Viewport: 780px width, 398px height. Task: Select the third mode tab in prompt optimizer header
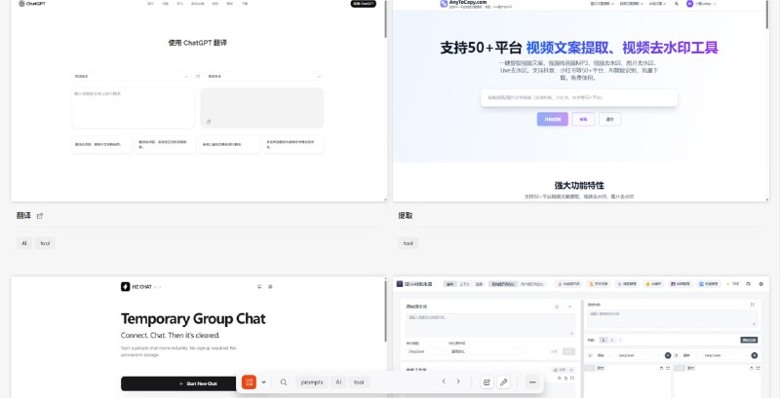[x=479, y=284]
